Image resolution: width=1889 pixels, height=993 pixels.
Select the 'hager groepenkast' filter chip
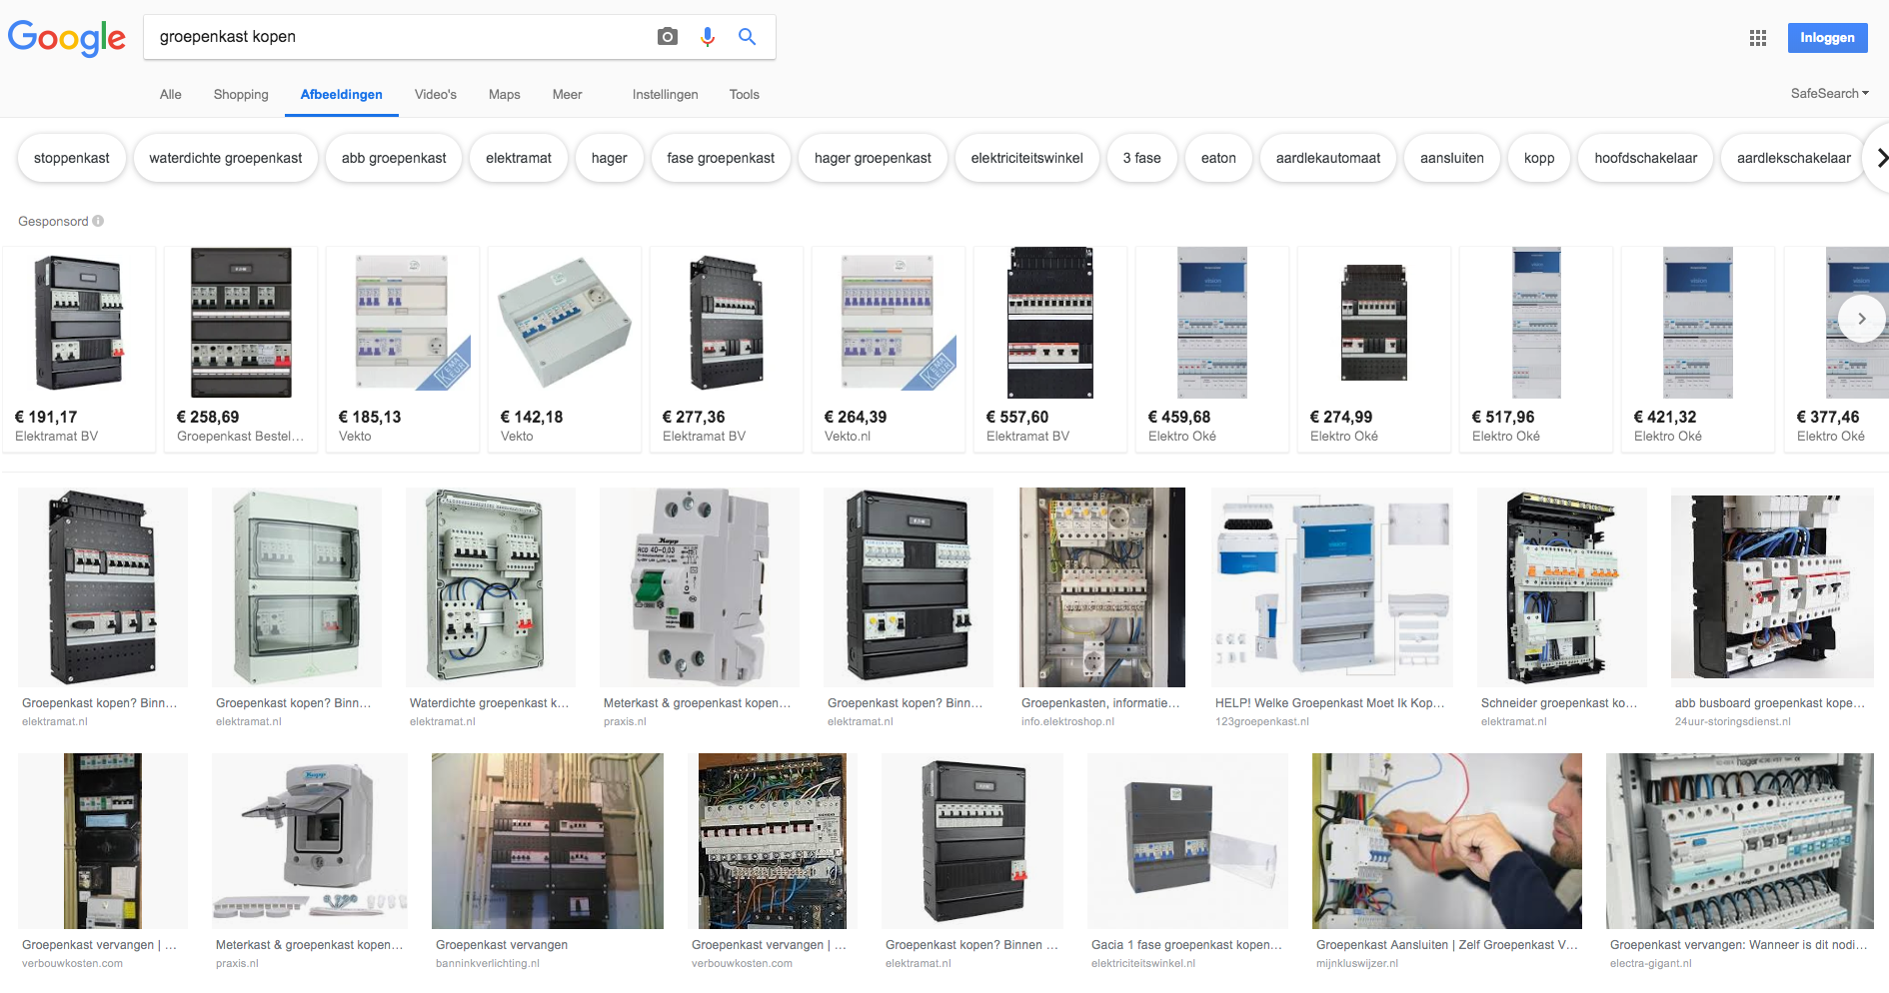point(873,158)
